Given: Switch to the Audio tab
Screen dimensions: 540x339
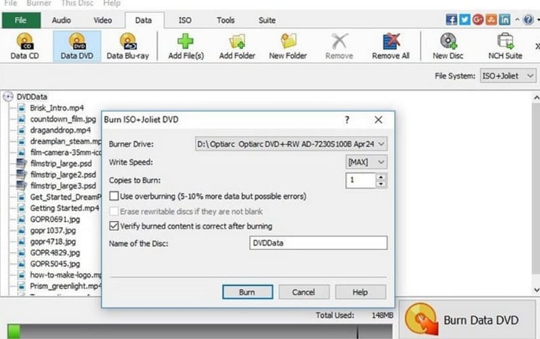Looking at the screenshot, I should [61, 20].
